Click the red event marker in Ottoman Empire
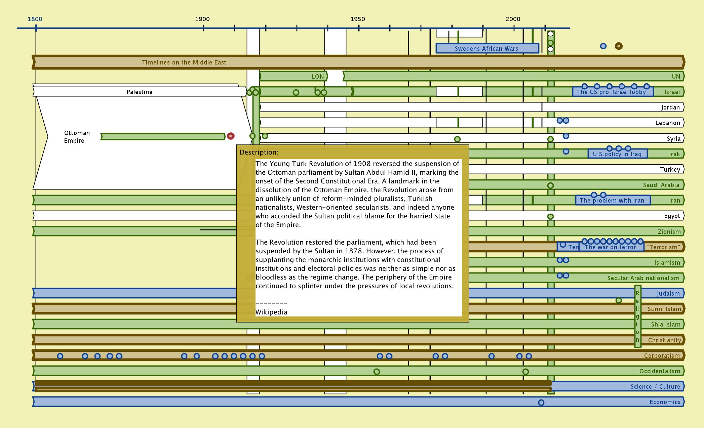The image size is (704, 428). point(231,136)
